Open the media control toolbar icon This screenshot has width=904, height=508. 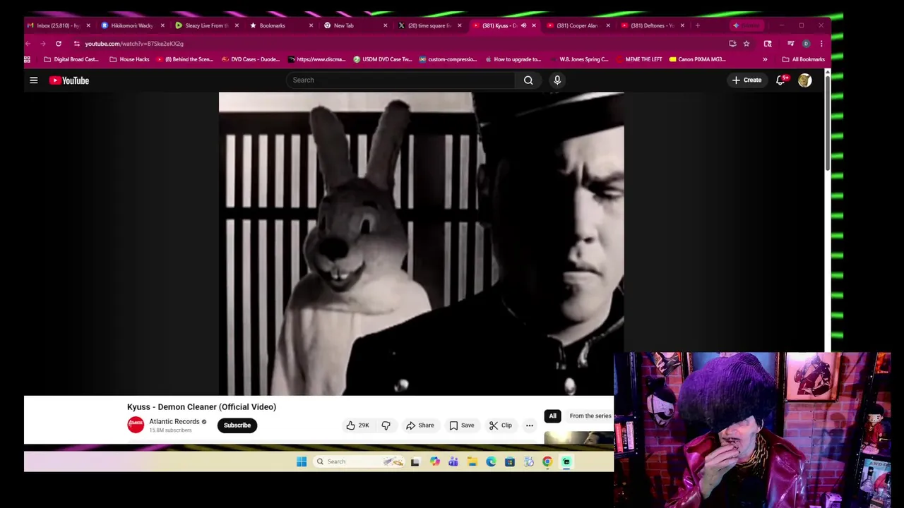790,44
